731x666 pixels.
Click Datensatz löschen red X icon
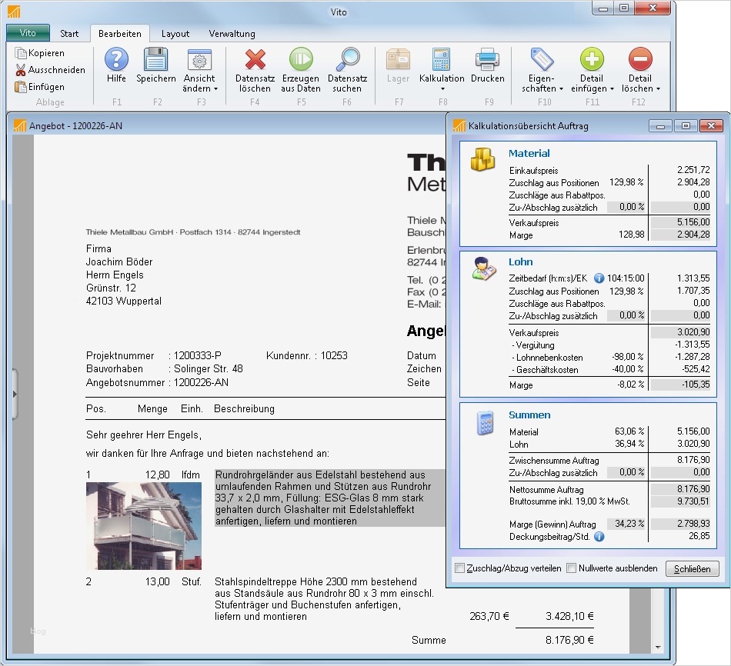point(255,60)
